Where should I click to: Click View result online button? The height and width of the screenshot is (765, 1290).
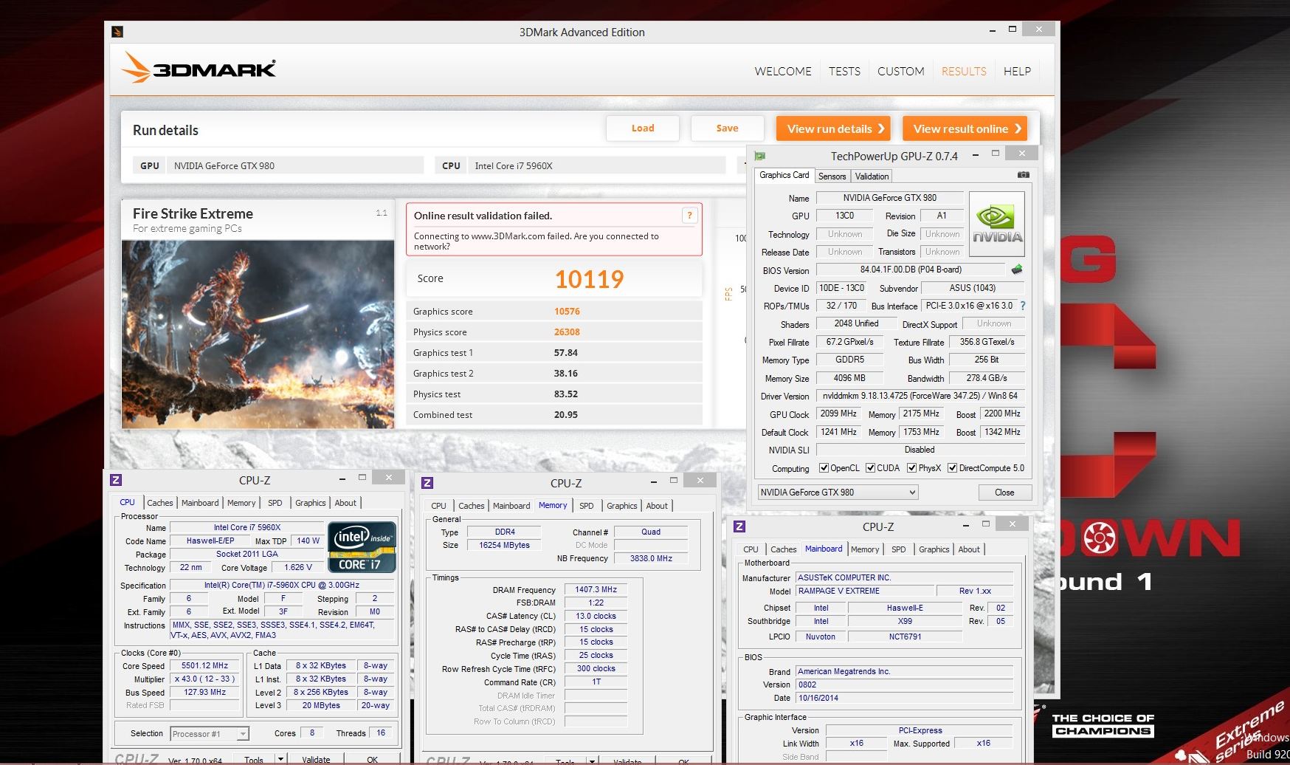click(965, 128)
